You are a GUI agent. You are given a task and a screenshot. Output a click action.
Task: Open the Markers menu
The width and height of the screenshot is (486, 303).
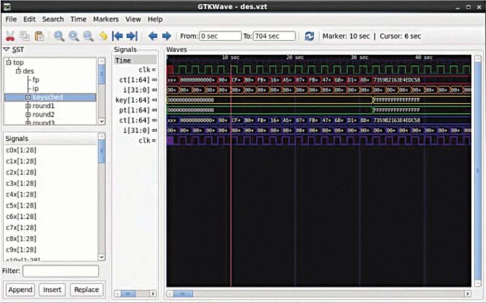pos(106,19)
